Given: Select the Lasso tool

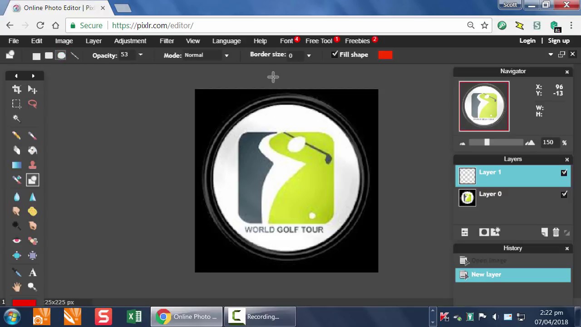Looking at the screenshot, I should click(x=32, y=104).
